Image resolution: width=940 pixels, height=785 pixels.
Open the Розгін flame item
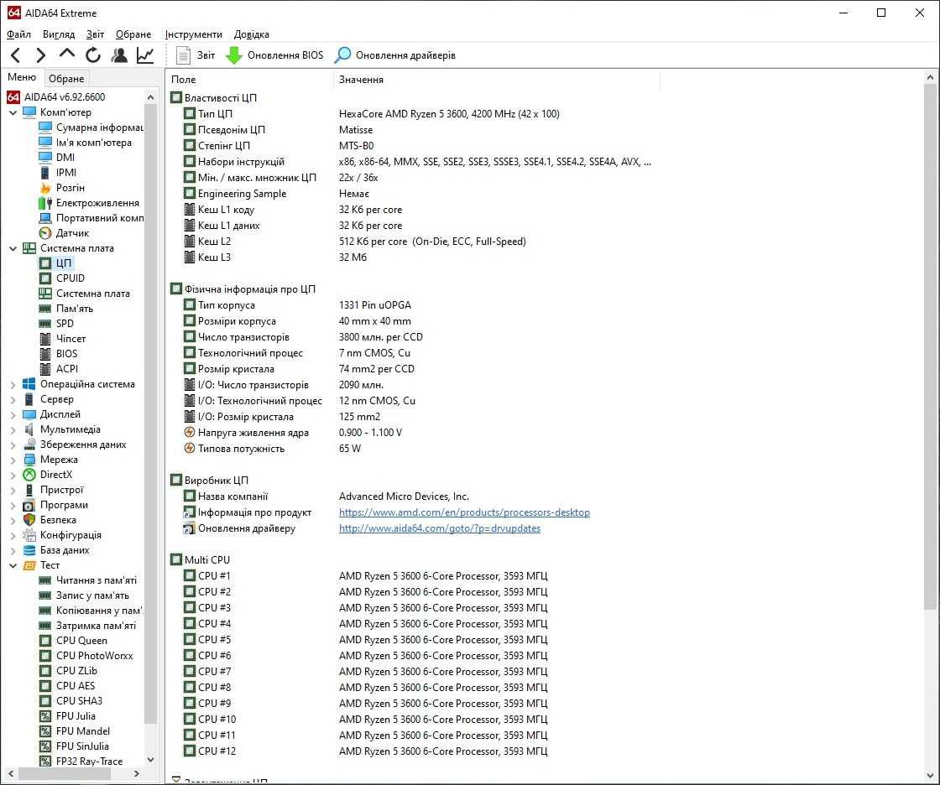click(62, 188)
